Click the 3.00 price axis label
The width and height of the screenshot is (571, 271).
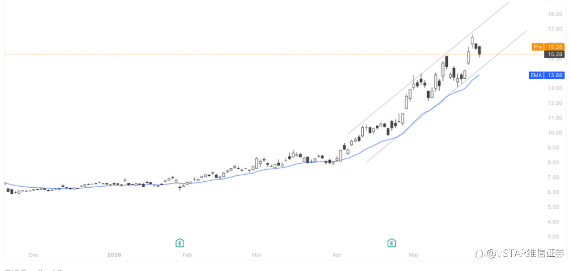coord(556,236)
